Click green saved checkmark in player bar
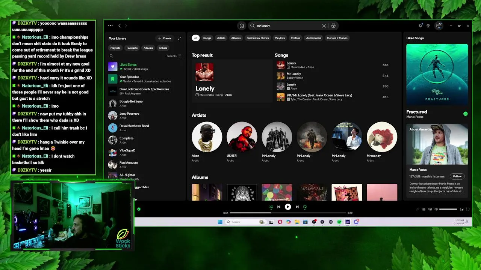The image size is (481, 270). tap(139, 209)
